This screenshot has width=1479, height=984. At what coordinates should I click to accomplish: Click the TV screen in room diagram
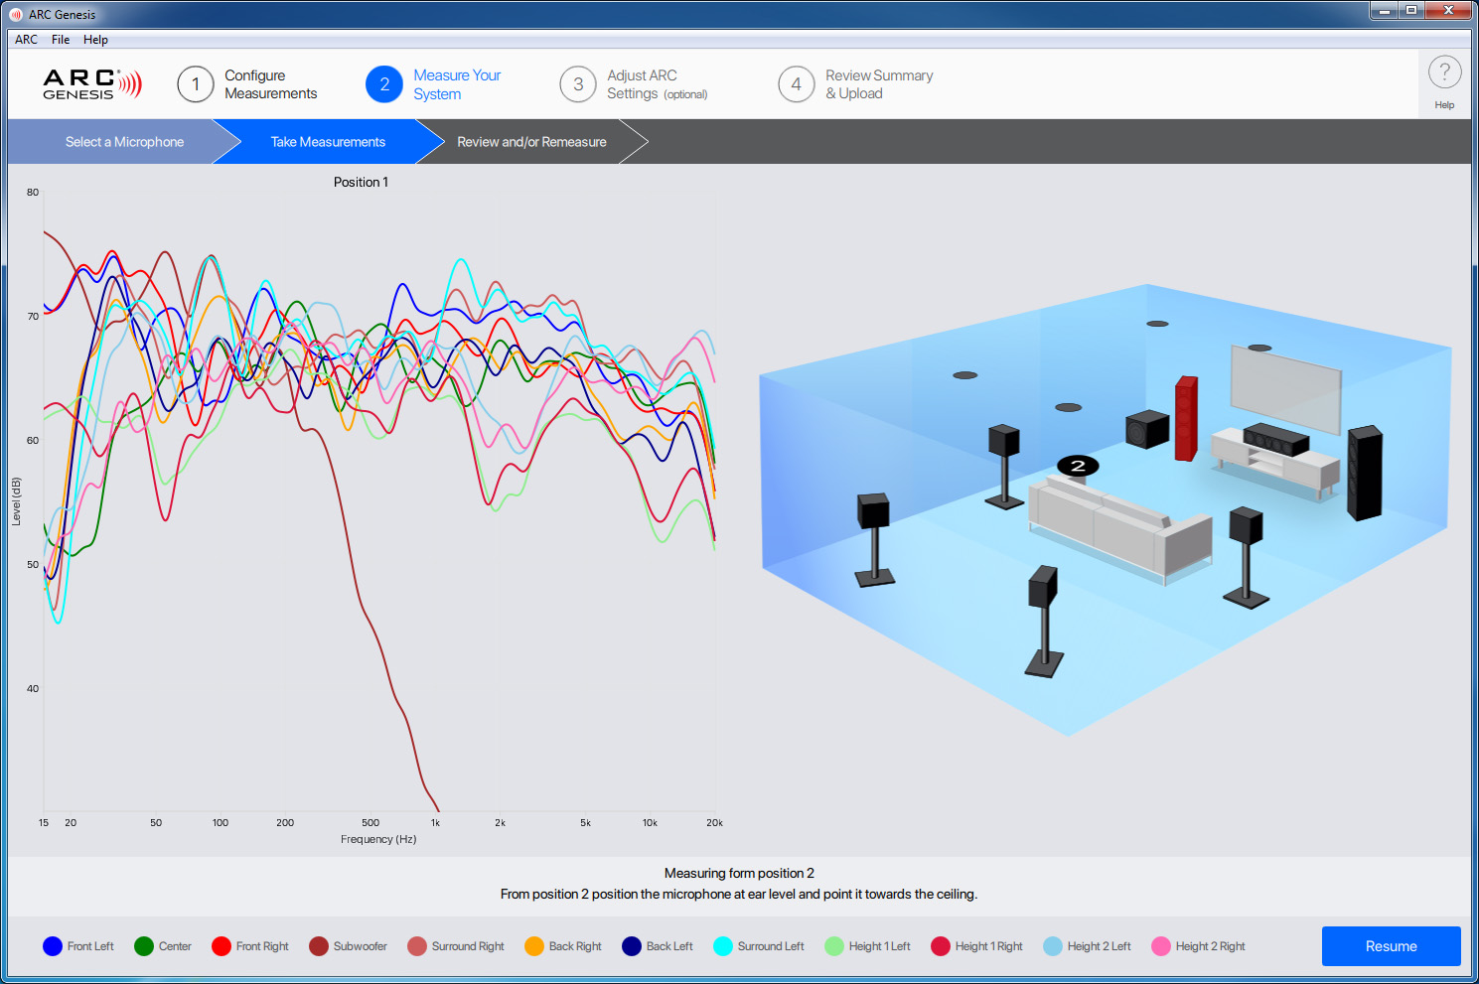(x=1285, y=387)
